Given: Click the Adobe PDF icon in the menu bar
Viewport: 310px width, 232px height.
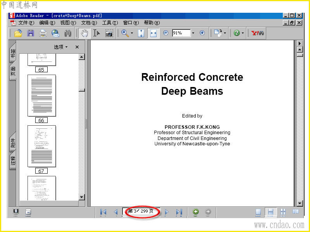Looking at the screenshot, I should point(13,23).
